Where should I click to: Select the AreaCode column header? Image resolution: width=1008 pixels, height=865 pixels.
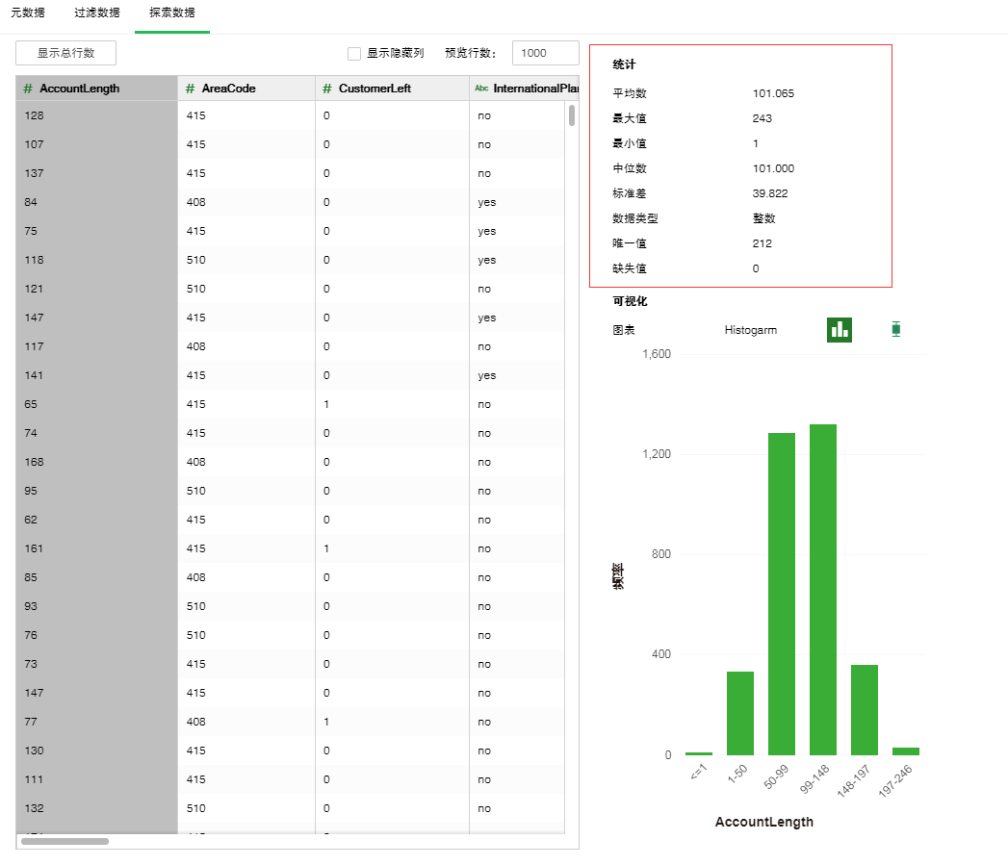228,89
